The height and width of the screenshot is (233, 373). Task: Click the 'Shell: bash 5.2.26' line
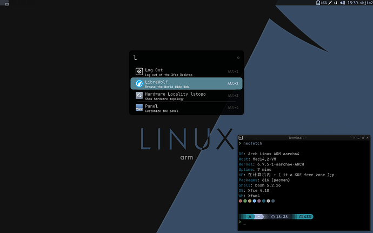pos(259,185)
